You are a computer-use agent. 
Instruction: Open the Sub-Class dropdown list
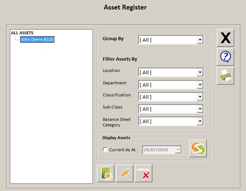pyautogui.click(x=200, y=109)
